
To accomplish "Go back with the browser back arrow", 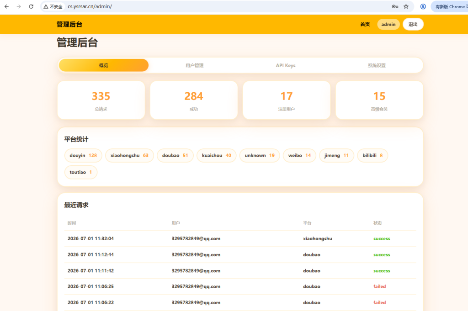I will tap(6, 6).
